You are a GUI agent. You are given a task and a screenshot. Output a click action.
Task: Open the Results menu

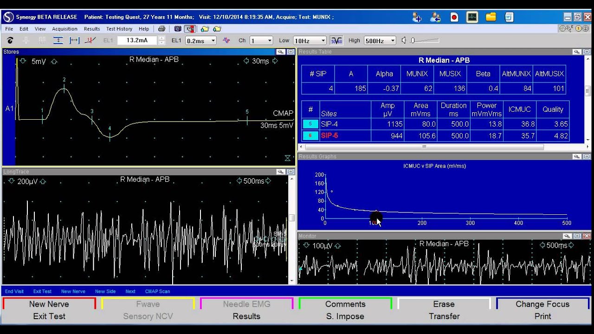pyautogui.click(x=92, y=29)
